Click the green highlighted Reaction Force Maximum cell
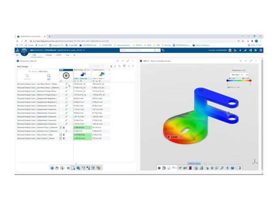 [83, 128]
